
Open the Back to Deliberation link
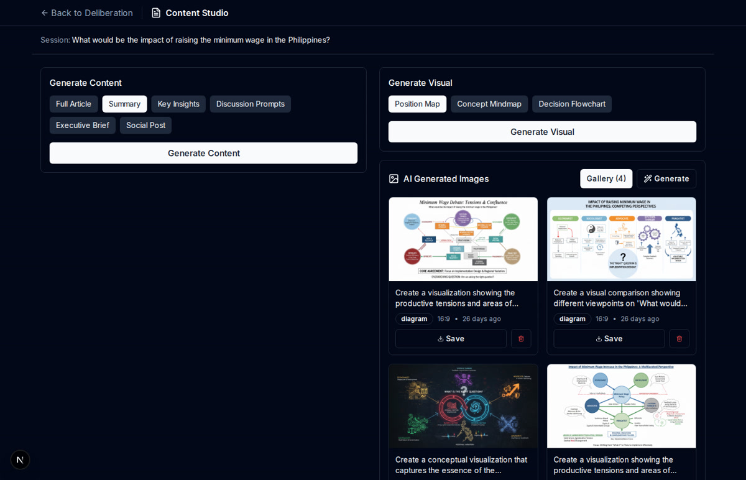tap(86, 12)
